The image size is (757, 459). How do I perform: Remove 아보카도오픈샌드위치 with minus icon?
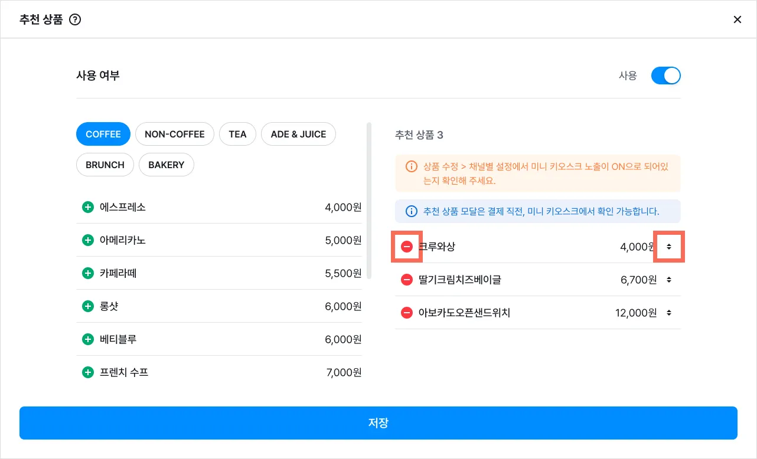point(407,313)
